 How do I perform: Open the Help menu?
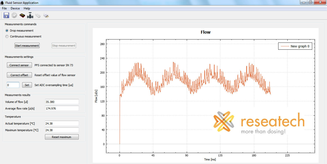27,8
